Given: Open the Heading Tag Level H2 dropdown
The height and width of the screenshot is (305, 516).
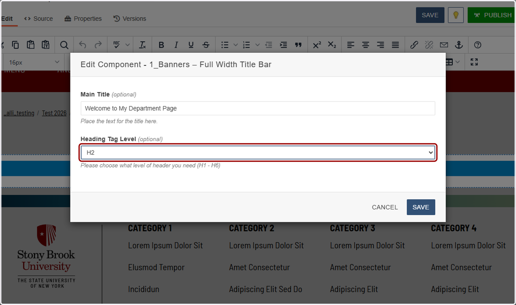Looking at the screenshot, I should click(x=258, y=152).
